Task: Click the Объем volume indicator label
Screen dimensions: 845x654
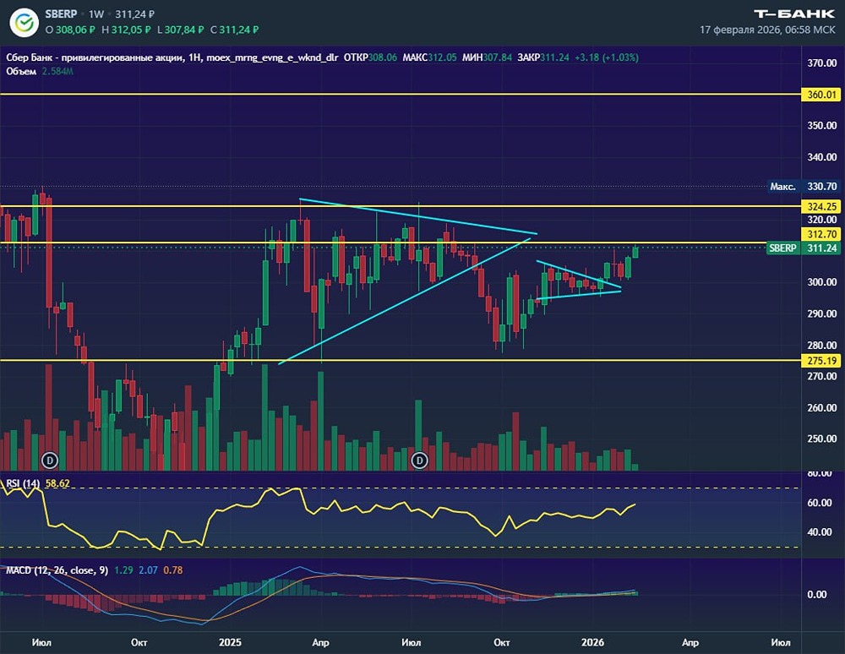Action: (21, 71)
